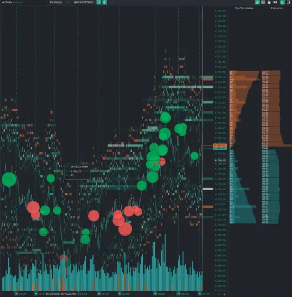292x297 pixels.
Task: Click the info icon in the top toolbar
Action: tap(105, 2)
